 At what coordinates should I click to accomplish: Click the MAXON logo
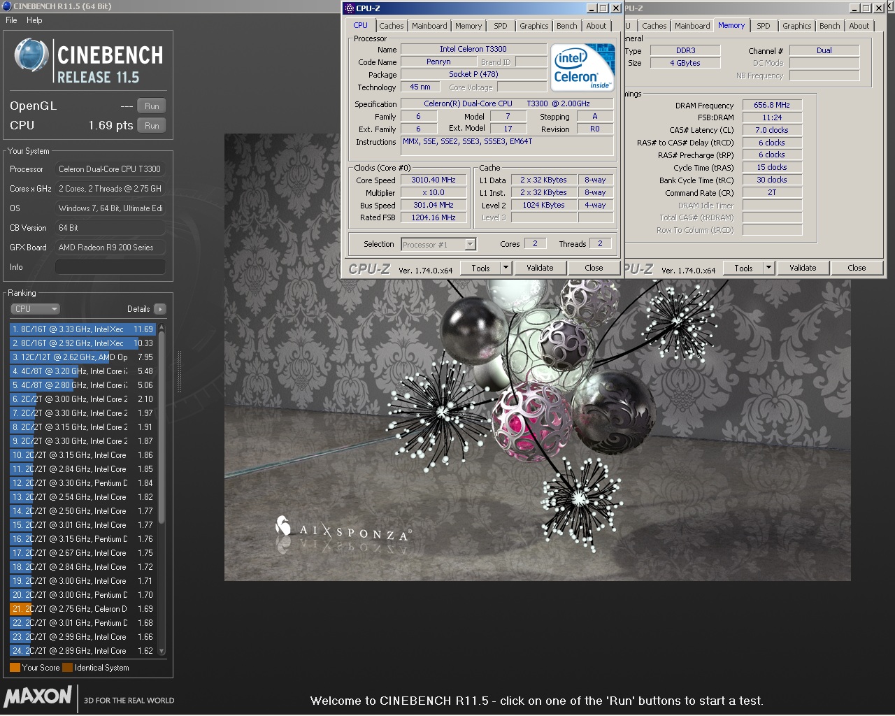click(38, 696)
